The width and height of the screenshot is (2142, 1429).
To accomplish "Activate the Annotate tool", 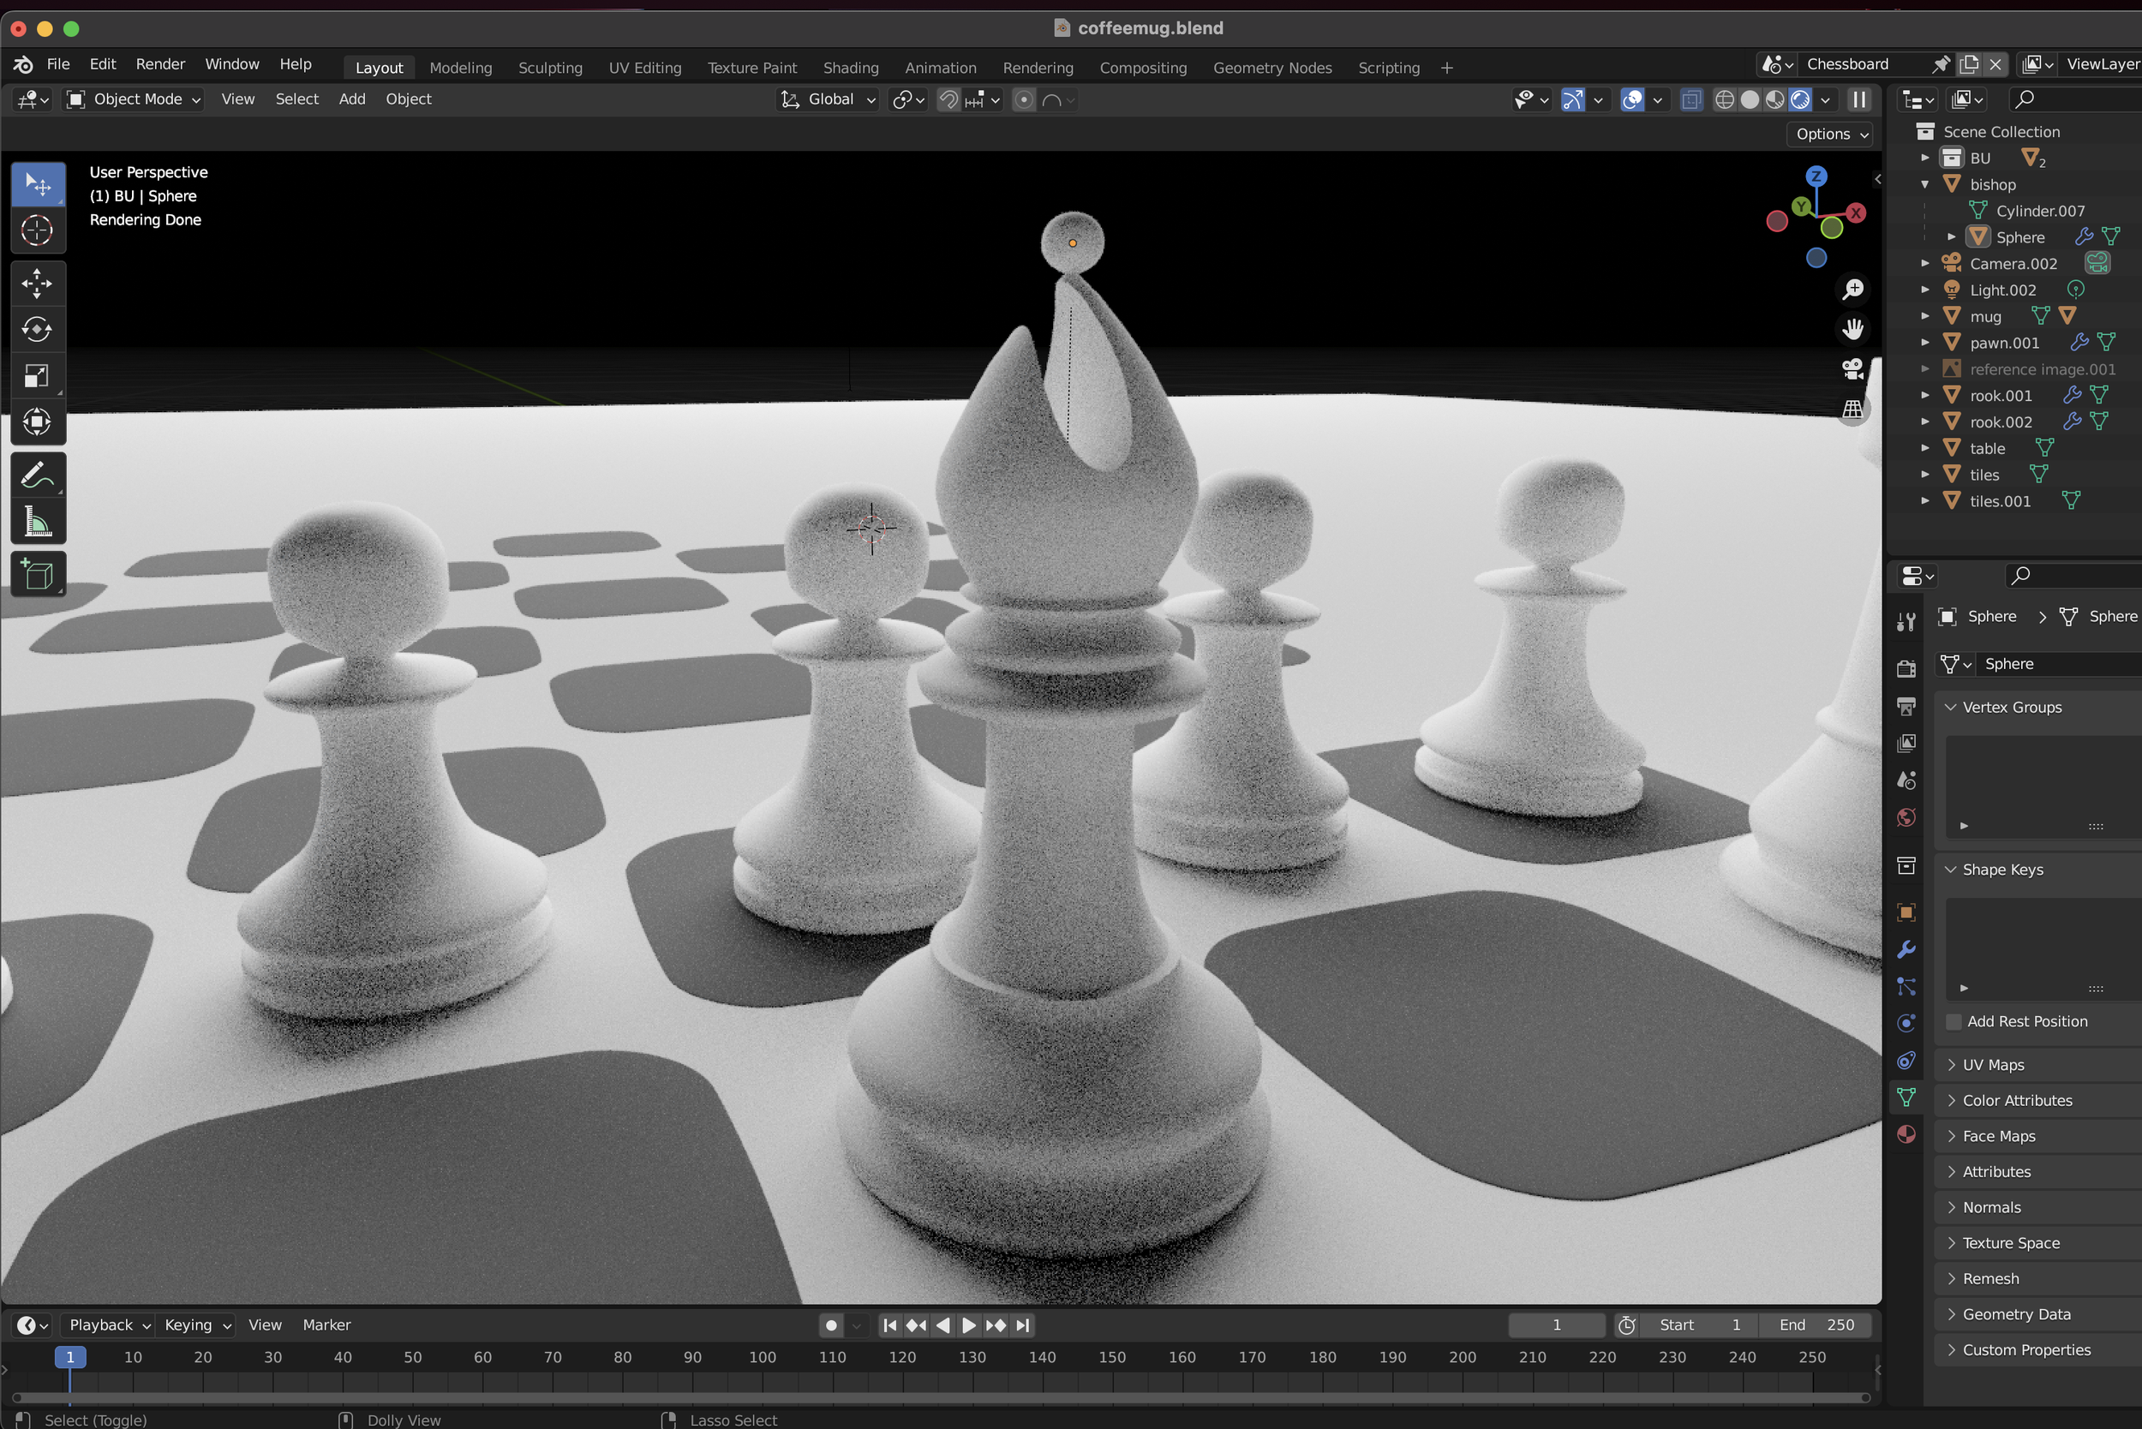I will tap(37, 475).
